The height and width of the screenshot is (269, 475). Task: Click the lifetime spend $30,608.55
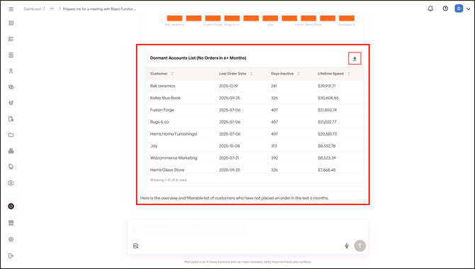pos(328,98)
